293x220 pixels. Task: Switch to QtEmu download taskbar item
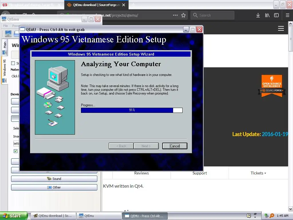pyautogui.click(x=53, y=216)
